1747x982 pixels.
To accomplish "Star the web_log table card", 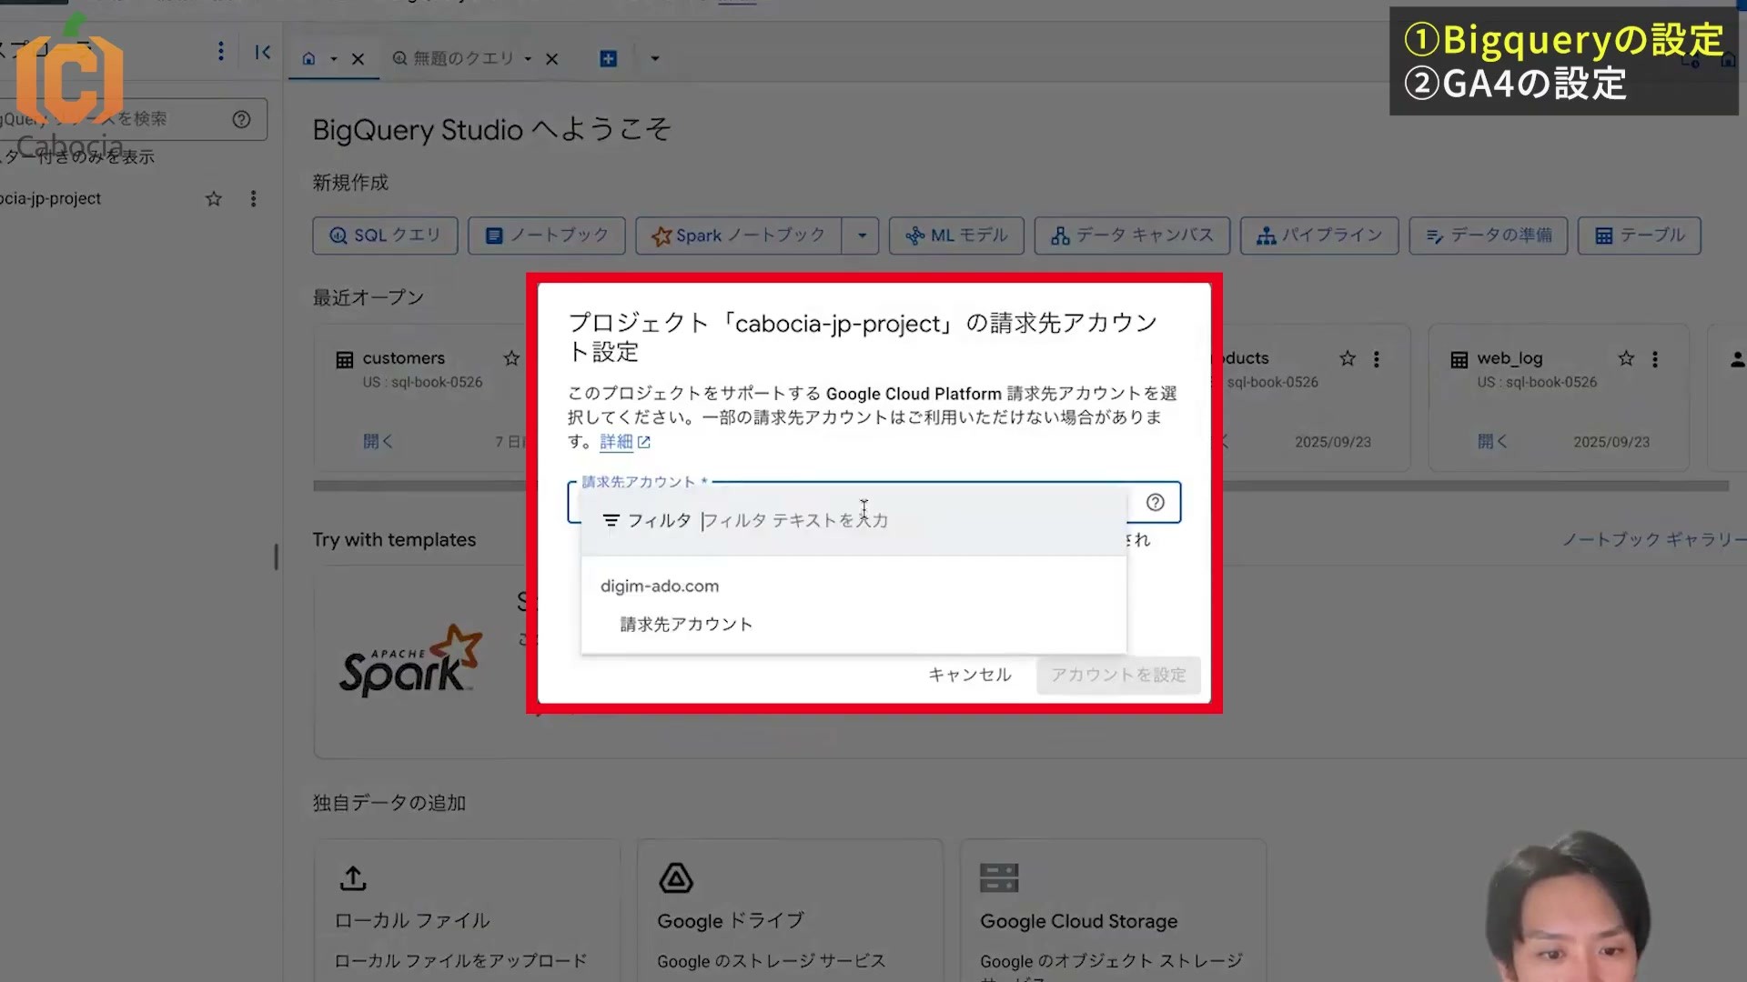I will [1626, 358].
